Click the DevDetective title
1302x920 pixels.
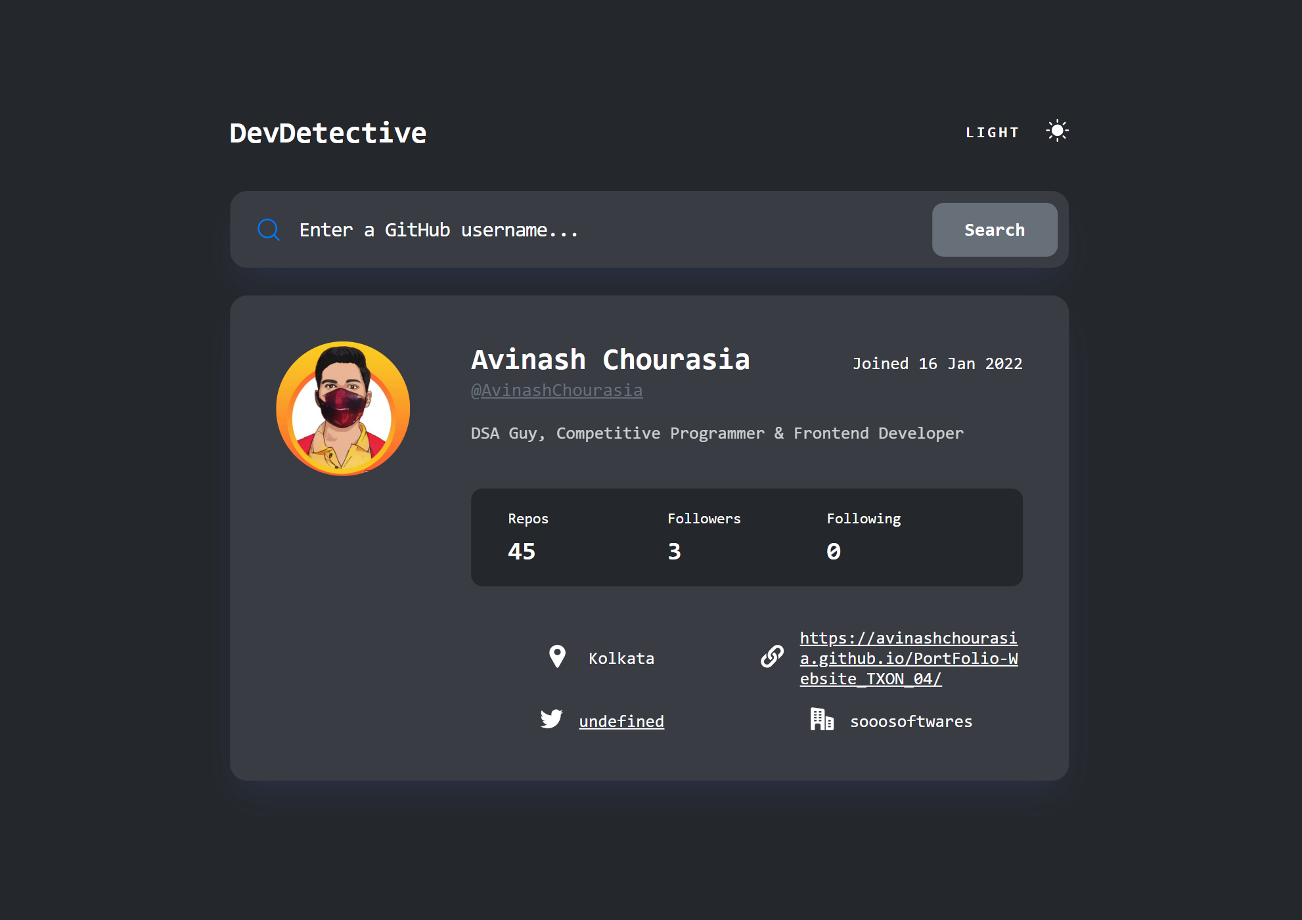pyautogui.click(x=328, y=133)
